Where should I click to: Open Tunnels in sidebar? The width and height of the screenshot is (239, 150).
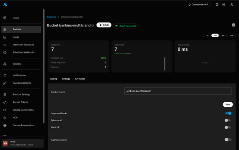click(x=21, y=64)
